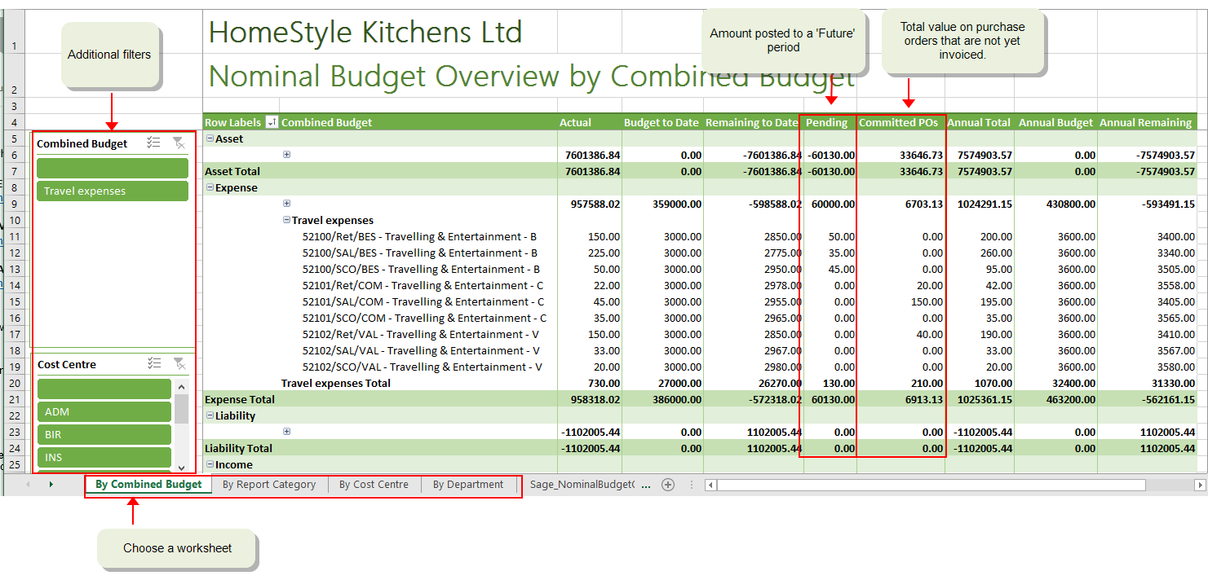Select row 52101/Ret/COM Travelling & Entertainment
This screenshot has height=580, width=1208.
pyautogui.click(x=423, y=285)
